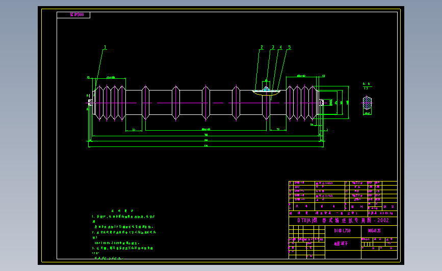Viewport: 442px width, 271px height.
Task: Click the D108 L750 title block cell
Action: pos(343,231)
